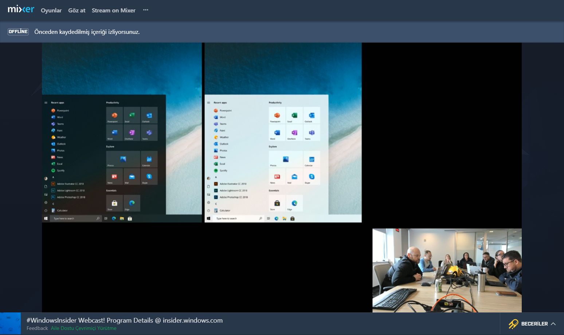Click the Outlook tile in dark Start menu
Screen dimensions: 564x335
pyautogui.click(x=149, y=115)
